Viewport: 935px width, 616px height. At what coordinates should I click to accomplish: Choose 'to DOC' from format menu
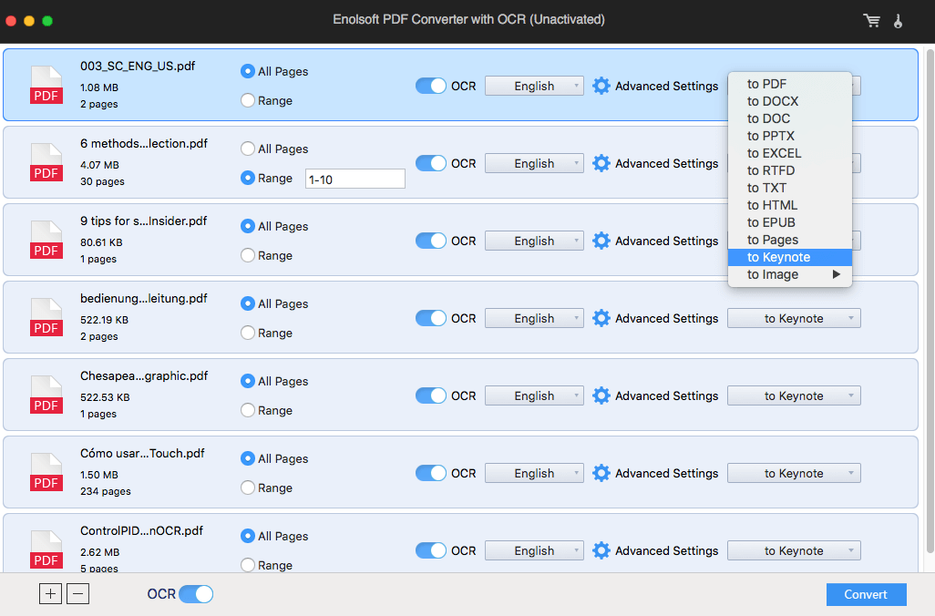(789, 118)
